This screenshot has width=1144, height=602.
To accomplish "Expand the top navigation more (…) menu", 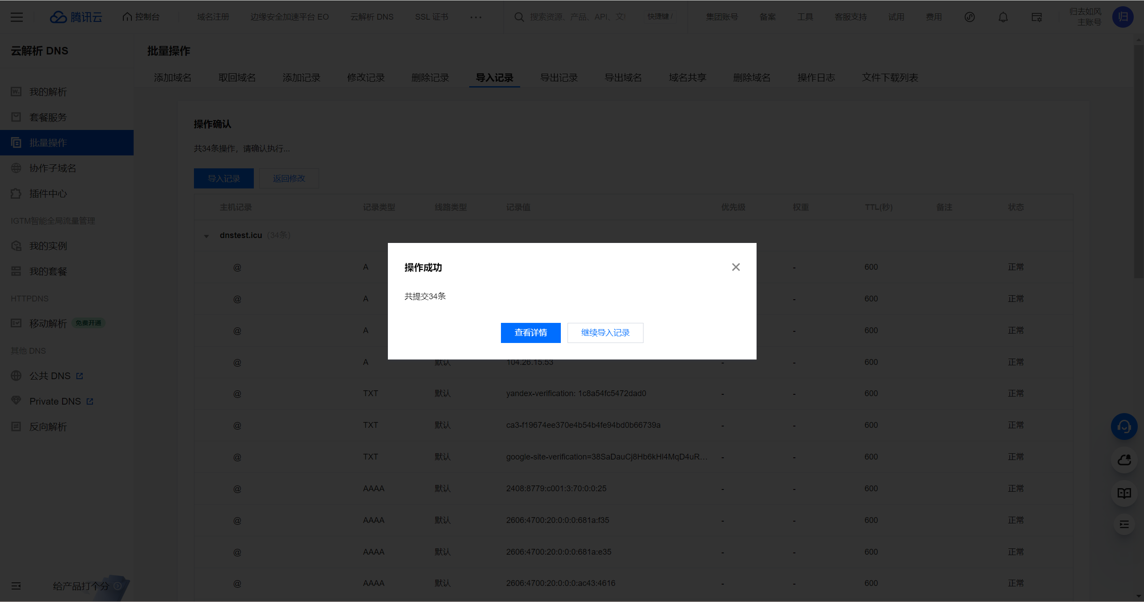I will point(475,17).
